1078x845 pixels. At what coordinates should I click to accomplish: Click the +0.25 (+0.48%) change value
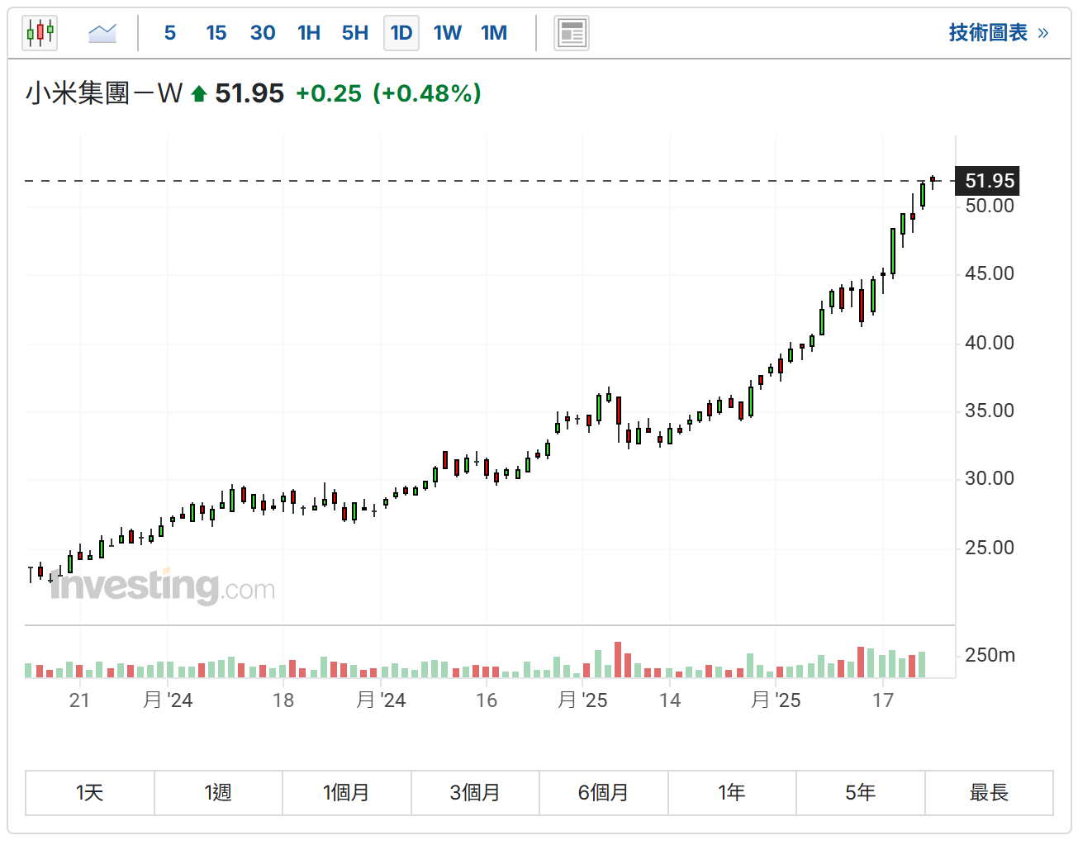pos(388,93)
